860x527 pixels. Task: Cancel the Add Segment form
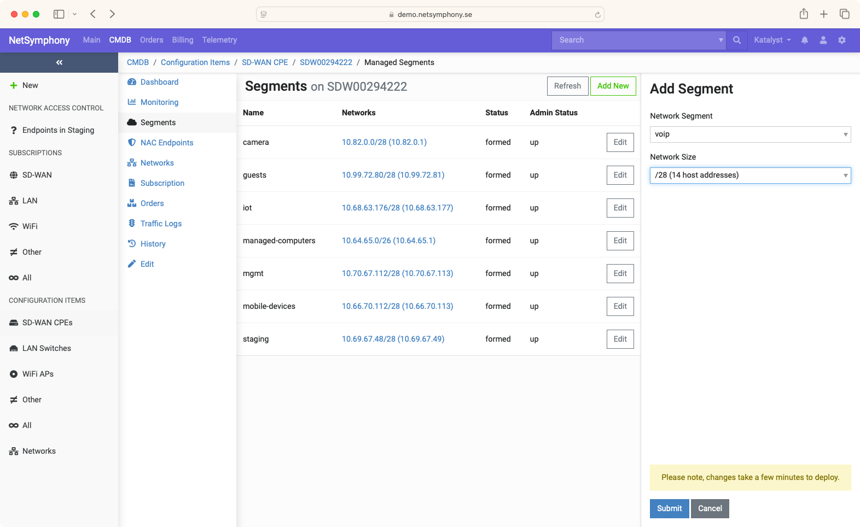710,508
